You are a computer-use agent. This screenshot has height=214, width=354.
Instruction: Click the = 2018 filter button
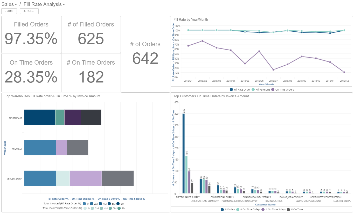(x=9, y=11)
